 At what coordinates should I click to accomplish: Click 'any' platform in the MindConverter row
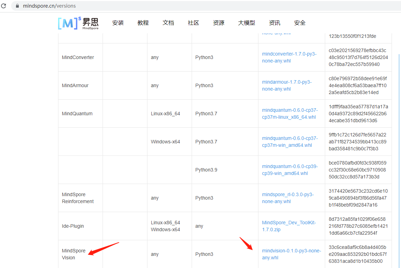click(154, 57)
